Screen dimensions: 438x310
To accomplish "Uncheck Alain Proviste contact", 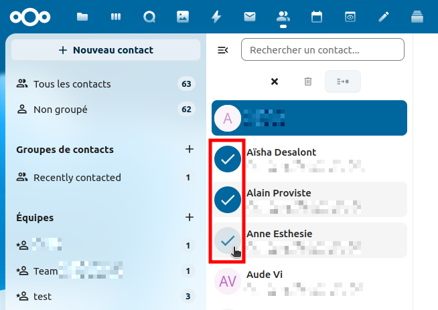I will [228, 199].
